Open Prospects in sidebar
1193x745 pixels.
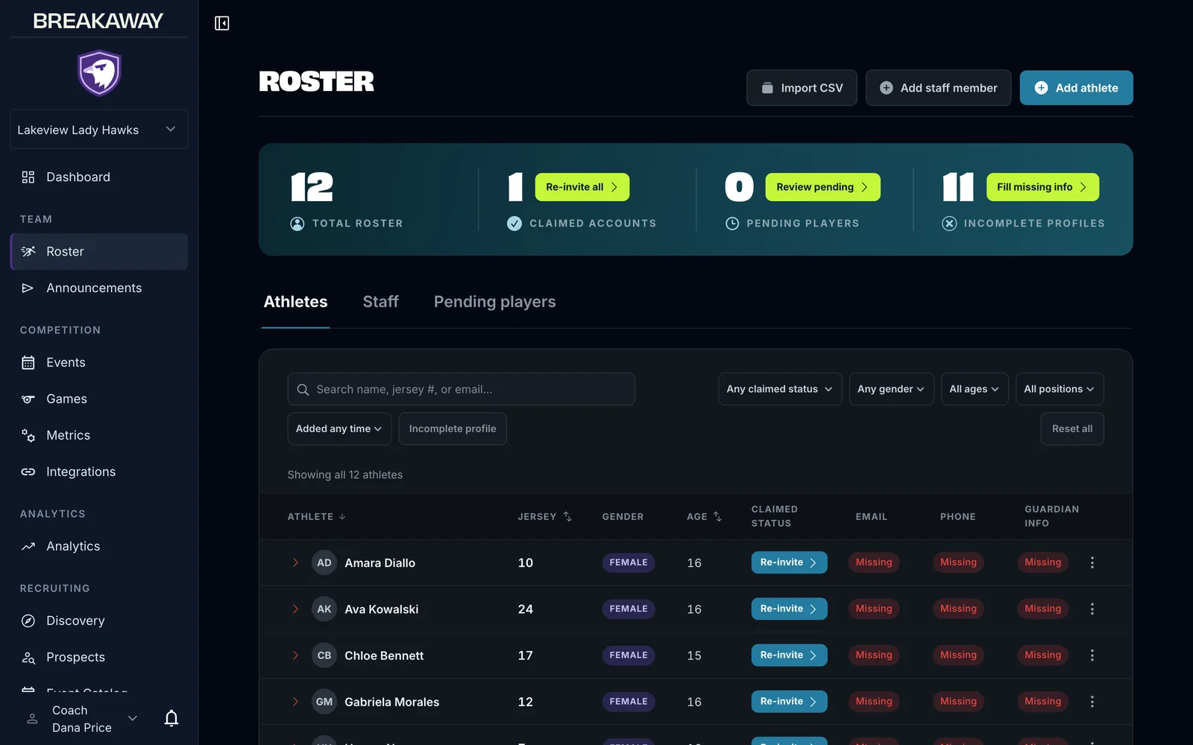point(99,658)
